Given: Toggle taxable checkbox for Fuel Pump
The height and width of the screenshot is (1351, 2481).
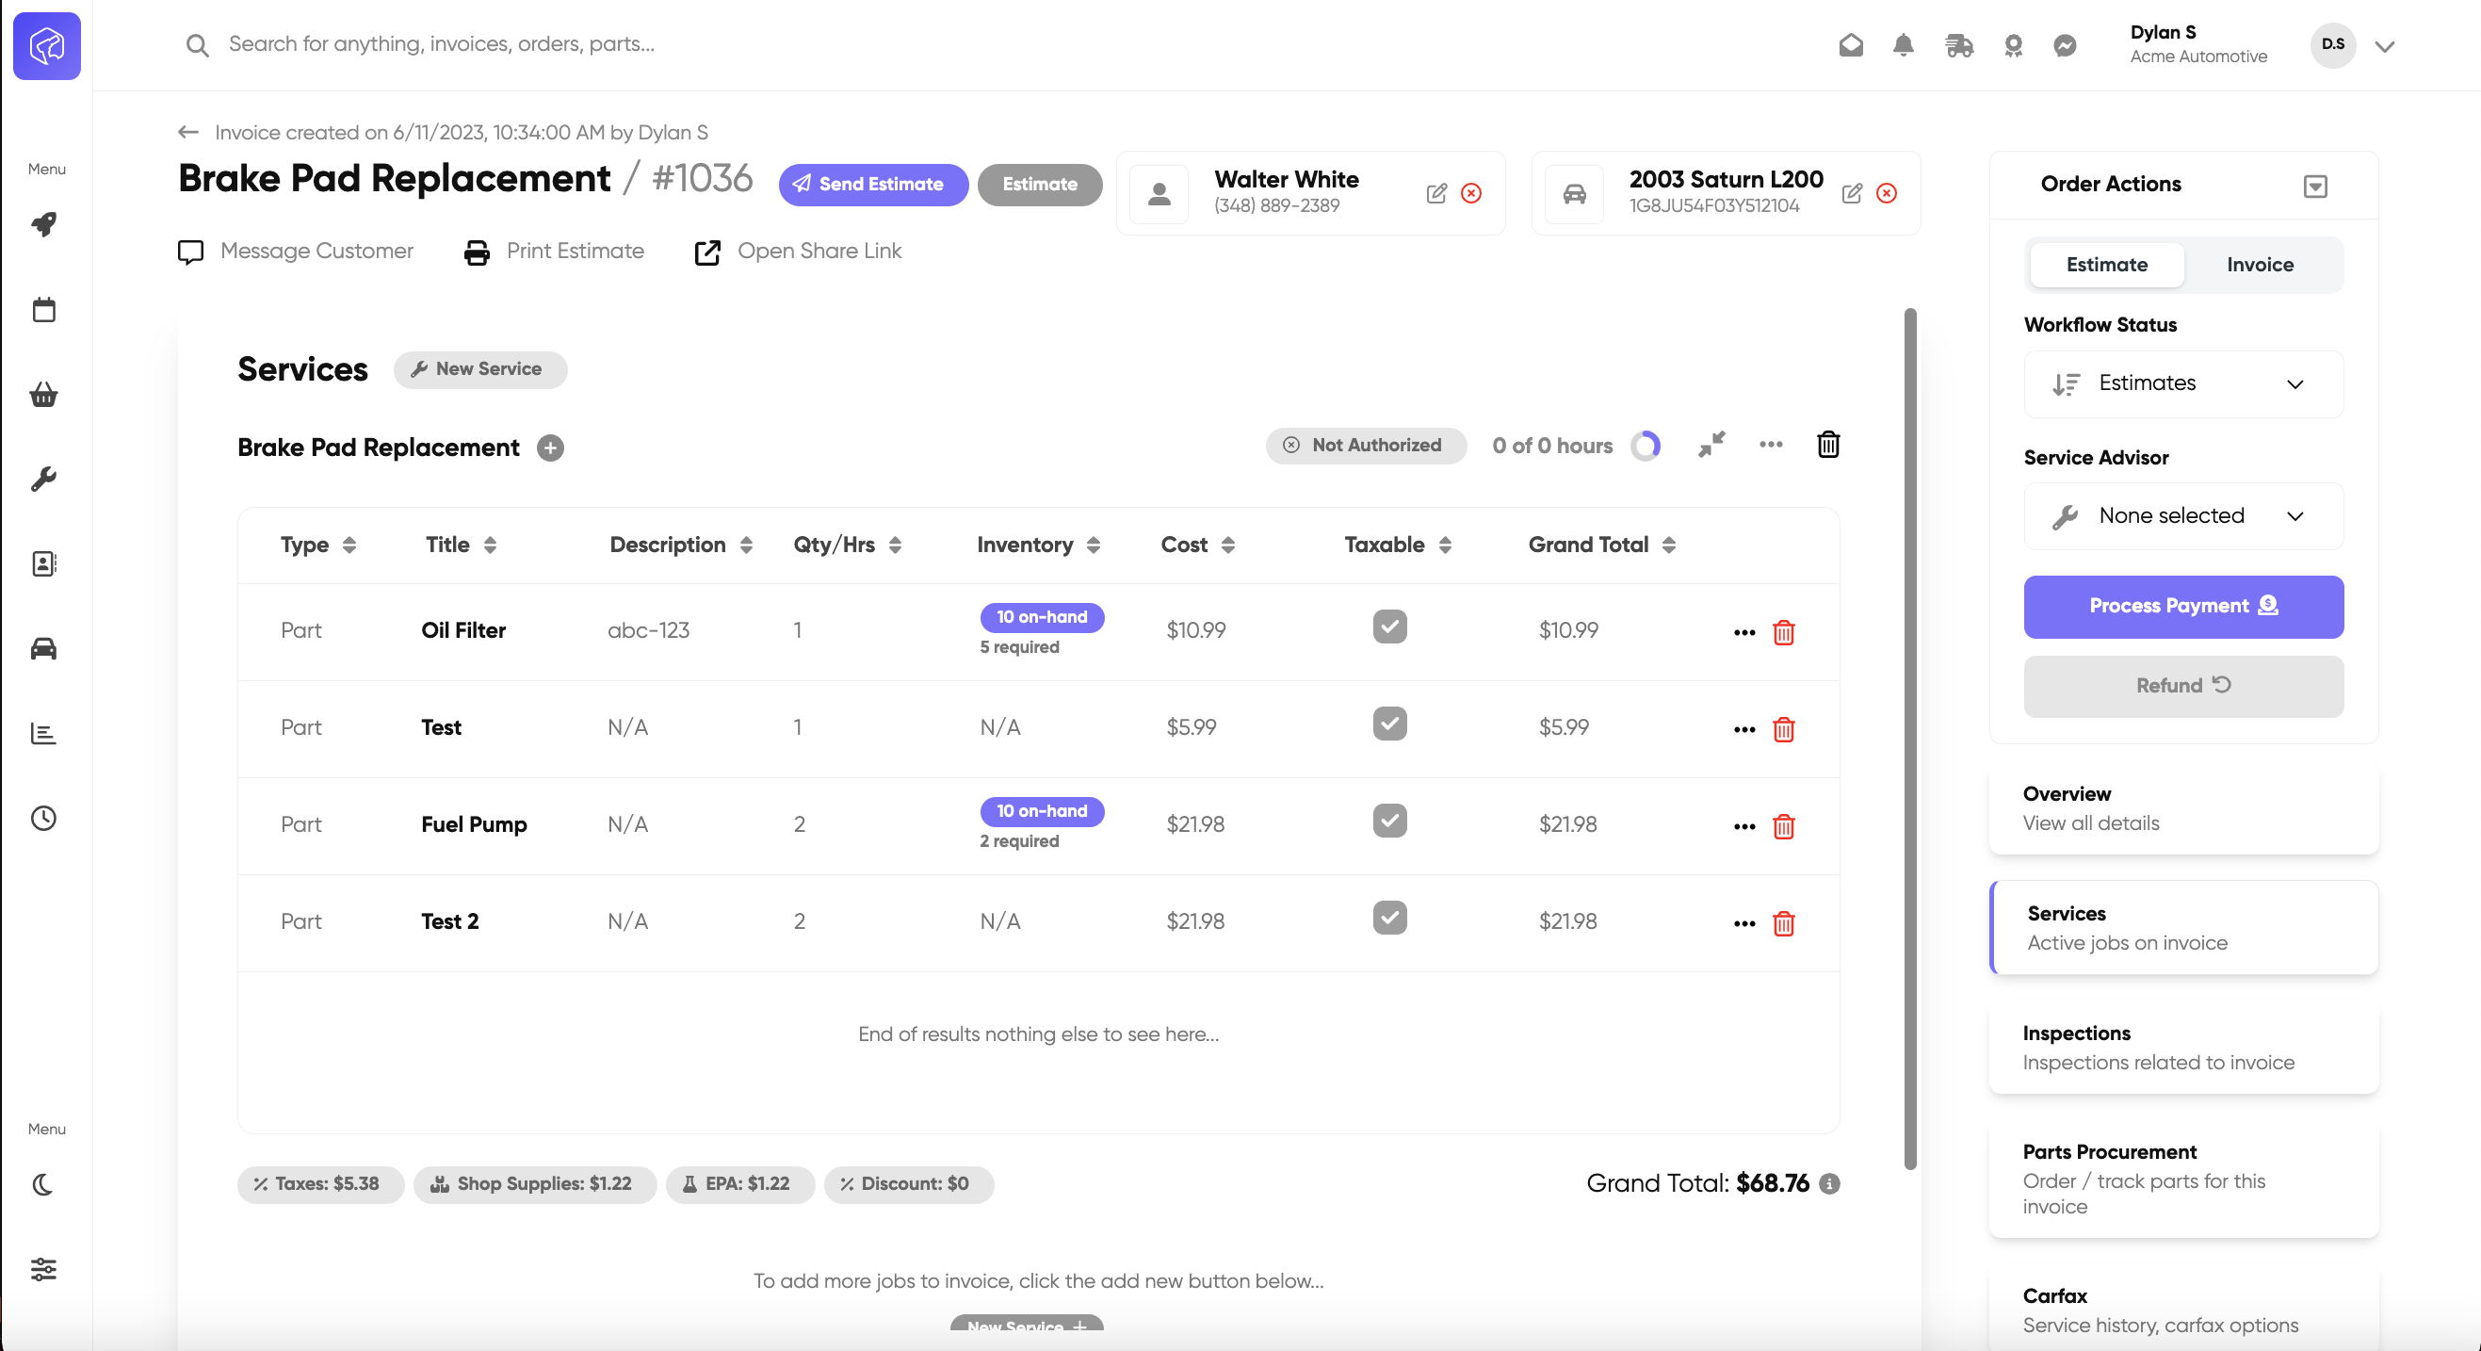Looking at the screenshot, I should (x=1389, y=821).
